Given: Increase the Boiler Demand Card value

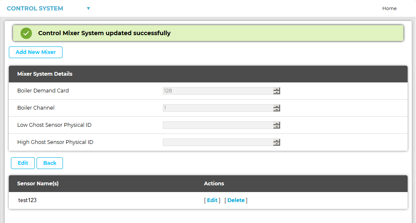Looking at the screenshot, I should pyautogui.click(x=277, y=89).
